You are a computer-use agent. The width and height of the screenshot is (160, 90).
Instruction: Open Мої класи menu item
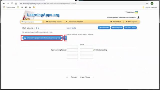tap(115, 22)
